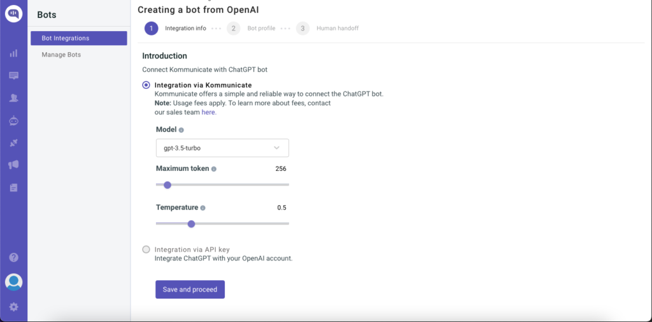Go to step 2 Bot profile

pos(234,28)
